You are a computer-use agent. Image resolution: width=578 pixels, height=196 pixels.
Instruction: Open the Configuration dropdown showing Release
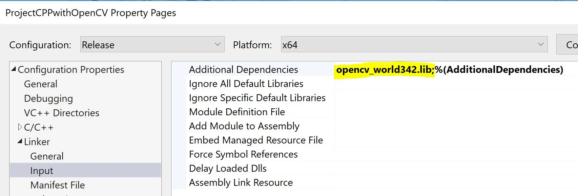[152, 44]
